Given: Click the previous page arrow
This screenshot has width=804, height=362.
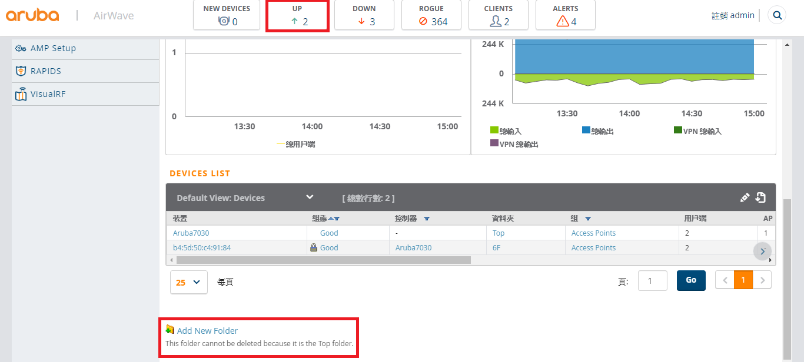Looking at the screenshot, I should pyautogui.click(x=725, y=280).
